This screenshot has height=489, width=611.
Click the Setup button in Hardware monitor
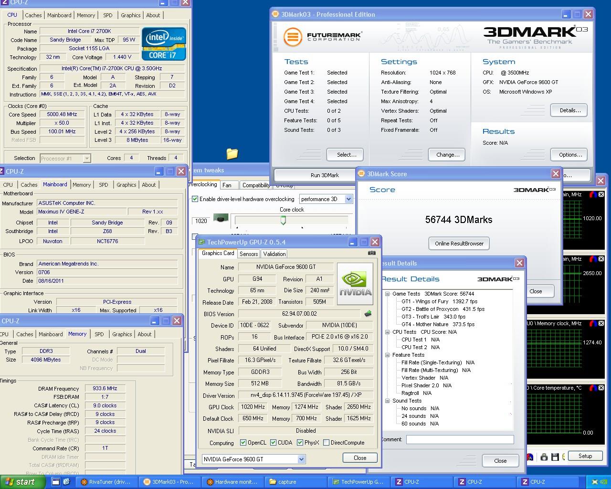pos(585,456)
